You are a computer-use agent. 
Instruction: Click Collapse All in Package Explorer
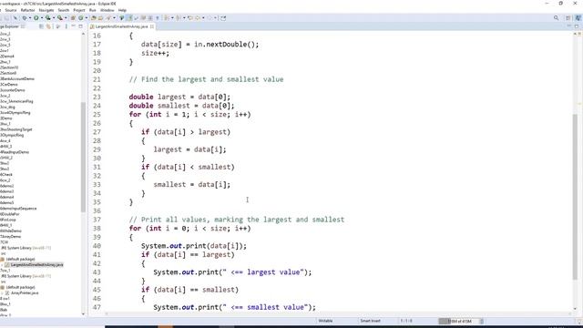click(x=41, y=26)
